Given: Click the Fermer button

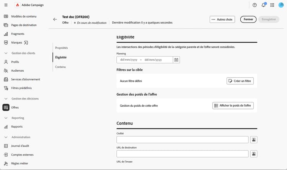Looking at the screenshot, I should point(248,19).
